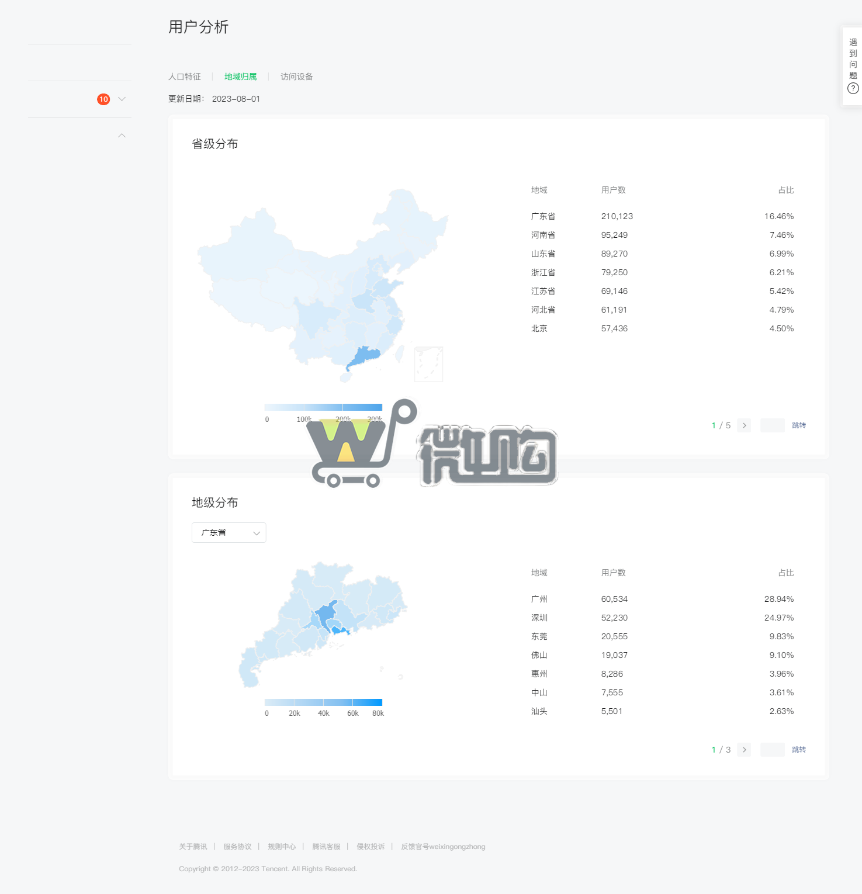Click the help question mark icon
This screenshot has height=894, width=862.
(852, 88)
